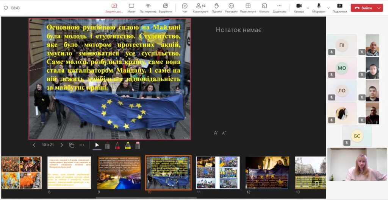The image size is (388, 200).
Task: Expand the camera options dropdown arrow
Action: (x=308, y=8)
